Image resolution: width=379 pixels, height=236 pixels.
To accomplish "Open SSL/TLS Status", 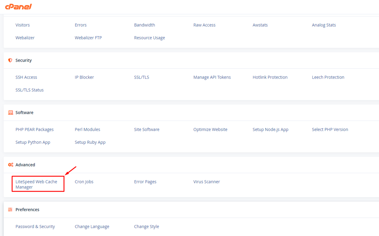I will 29,90.
